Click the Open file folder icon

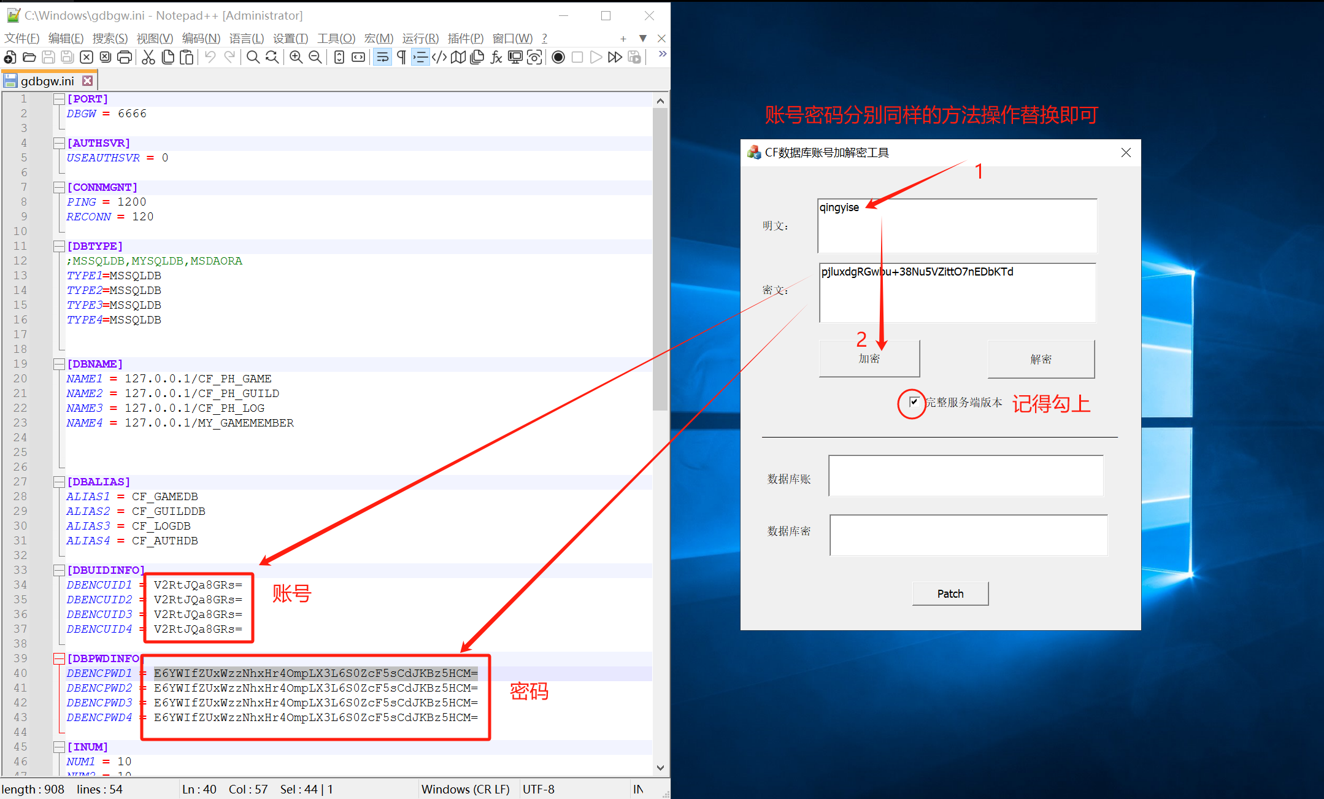pyautogui.click(x=29, y=58)
